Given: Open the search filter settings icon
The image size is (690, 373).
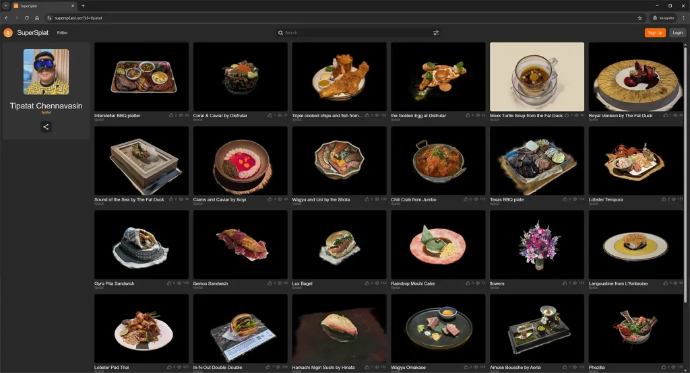Looking at the screenshot, I should pyautogui.click(x=436, y=32).
